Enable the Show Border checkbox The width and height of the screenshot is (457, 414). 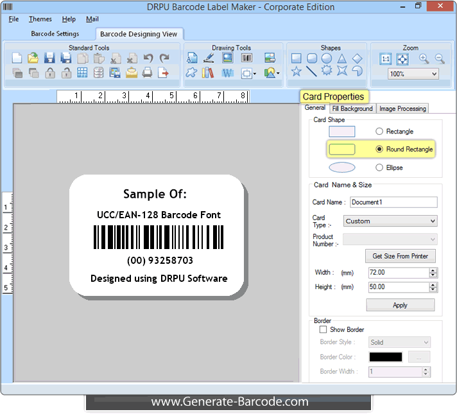point(323,330)
